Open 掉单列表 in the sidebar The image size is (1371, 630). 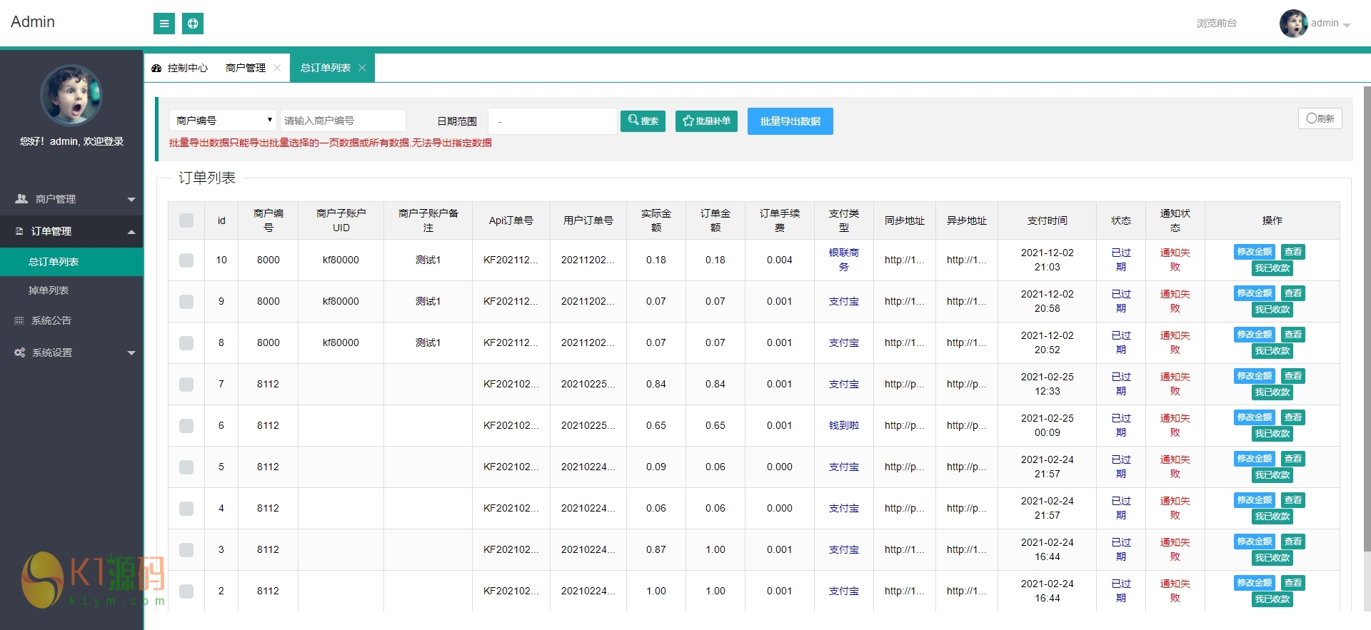71,290
